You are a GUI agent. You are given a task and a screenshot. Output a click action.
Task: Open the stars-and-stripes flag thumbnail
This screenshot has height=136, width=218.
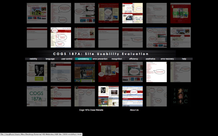(x=85, y=72)
